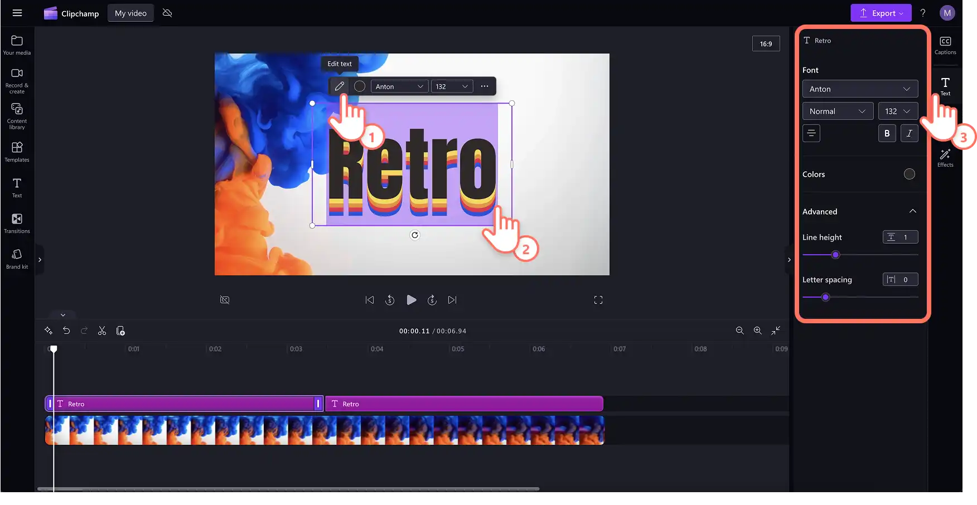Zoom in the timeline
The image size is (977, 505).
(x=758, y=331)
